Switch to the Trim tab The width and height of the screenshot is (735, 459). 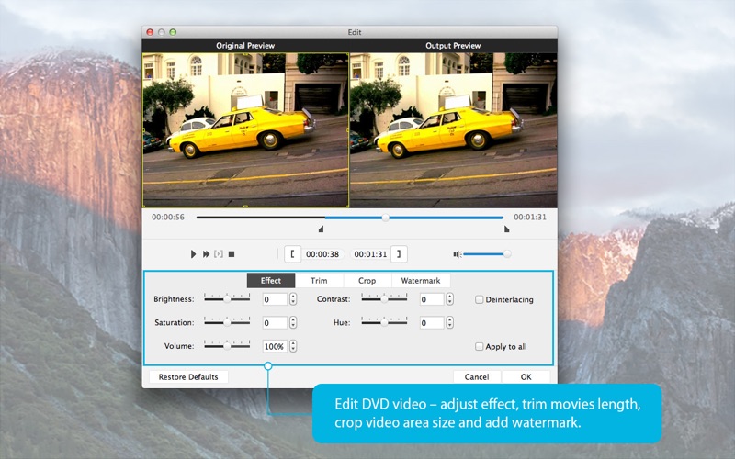point(319,280)
